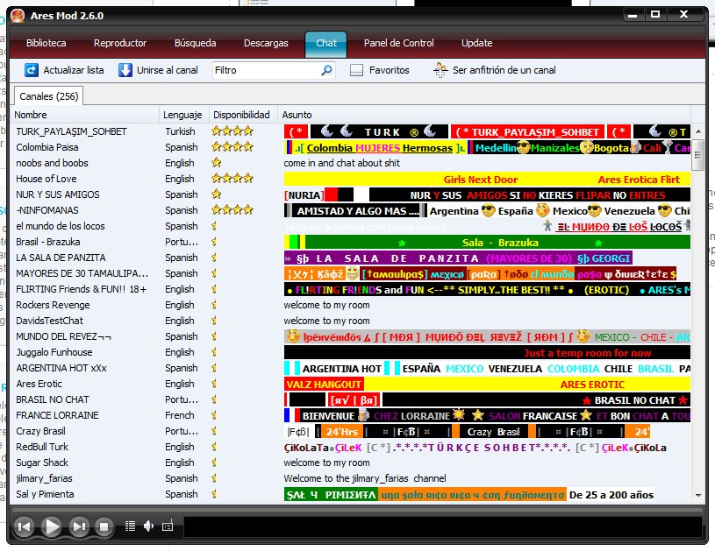Select the Crazy Brasil channel
715x551 pixels.
tap(350, 431)
